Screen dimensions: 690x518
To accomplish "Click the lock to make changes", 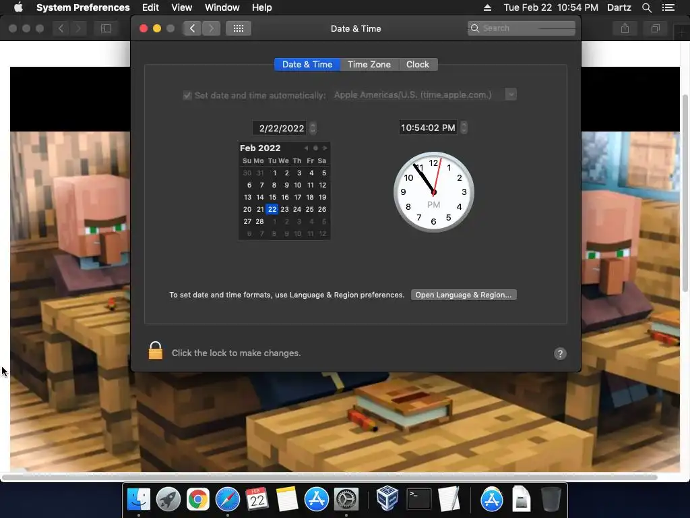I will (156, 351).
